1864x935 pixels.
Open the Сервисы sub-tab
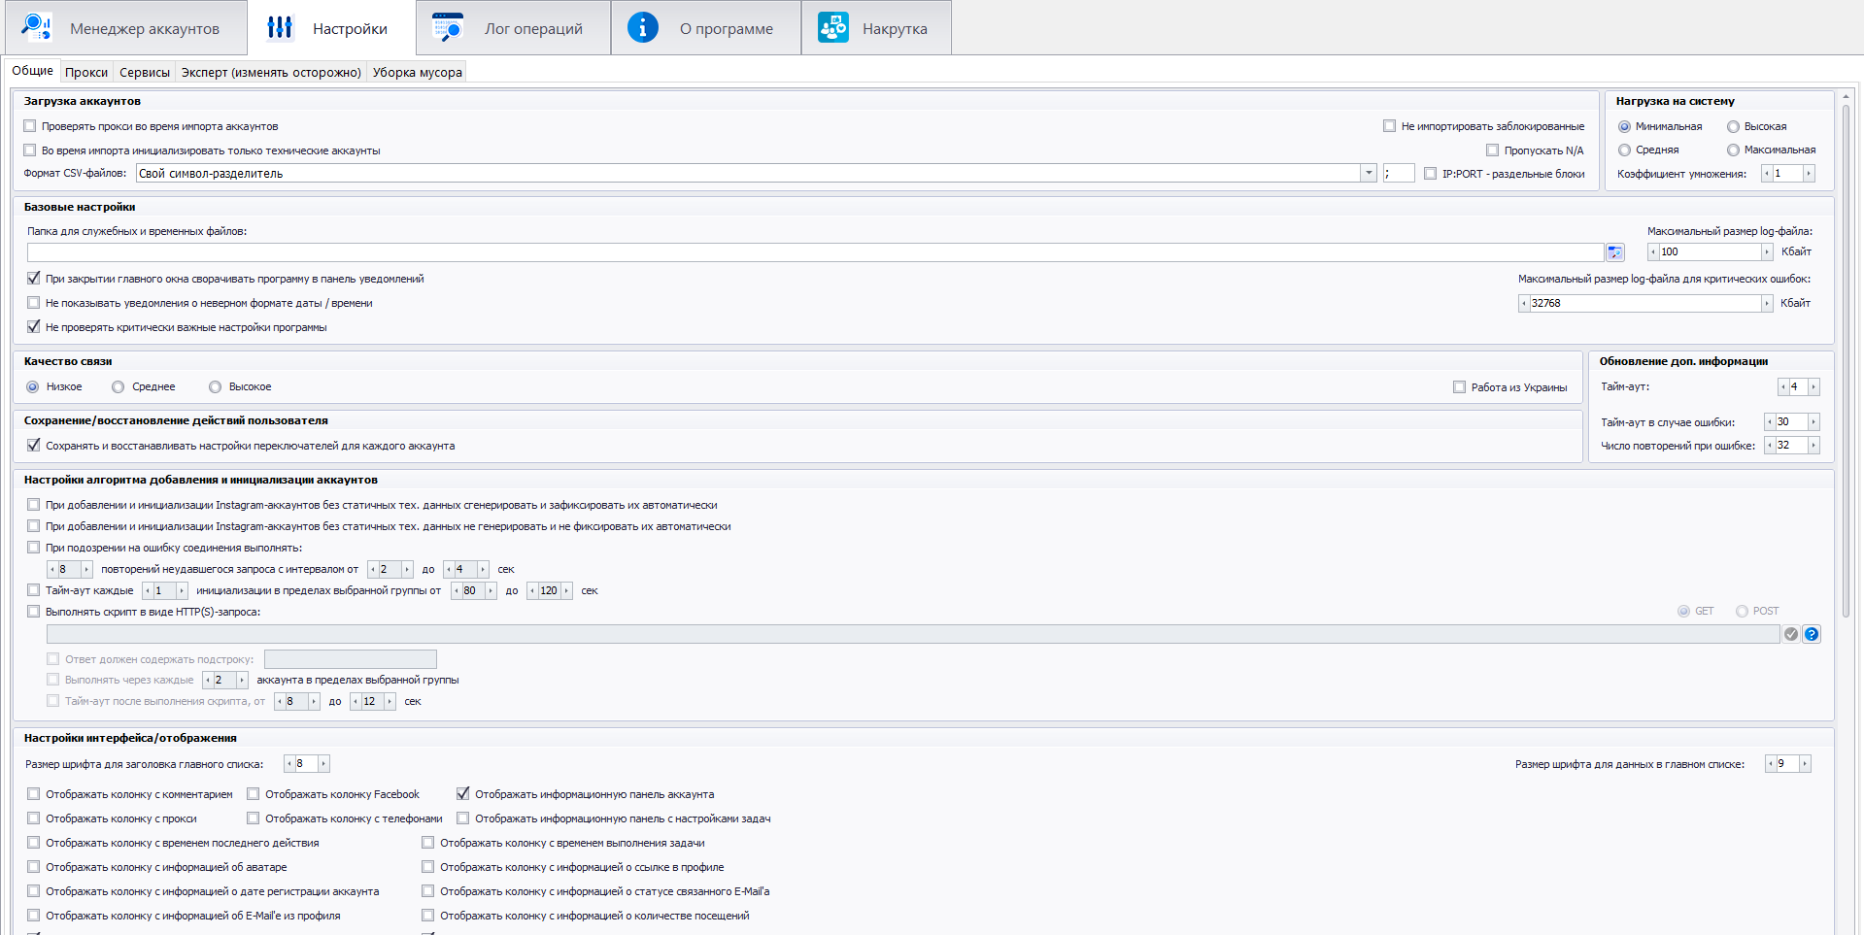click(x=145, y=72)
